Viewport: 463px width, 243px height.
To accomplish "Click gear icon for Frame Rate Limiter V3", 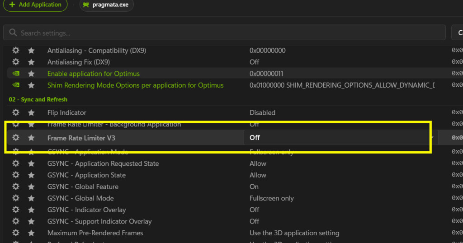I will (x=16, y=137).
